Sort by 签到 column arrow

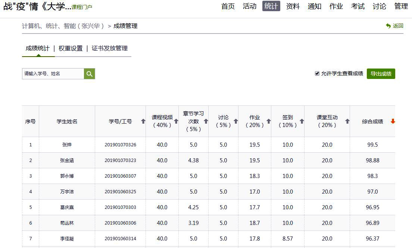point(302,121)
